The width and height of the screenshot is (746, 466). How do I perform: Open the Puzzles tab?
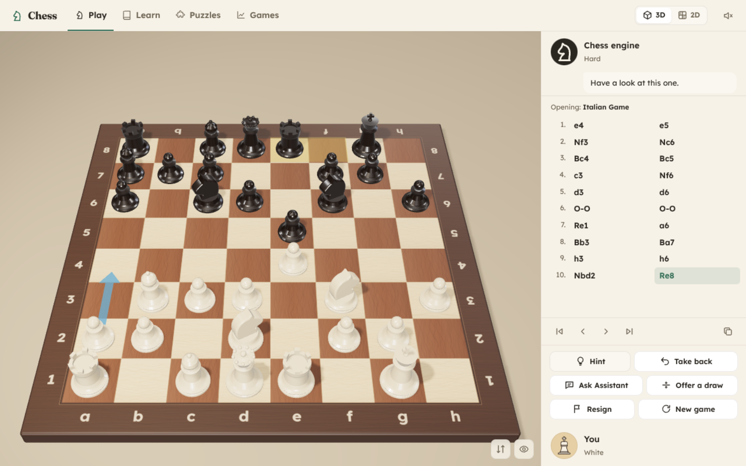coord(198,15)
